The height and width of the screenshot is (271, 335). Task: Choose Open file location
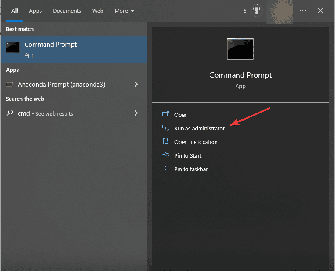196,142
